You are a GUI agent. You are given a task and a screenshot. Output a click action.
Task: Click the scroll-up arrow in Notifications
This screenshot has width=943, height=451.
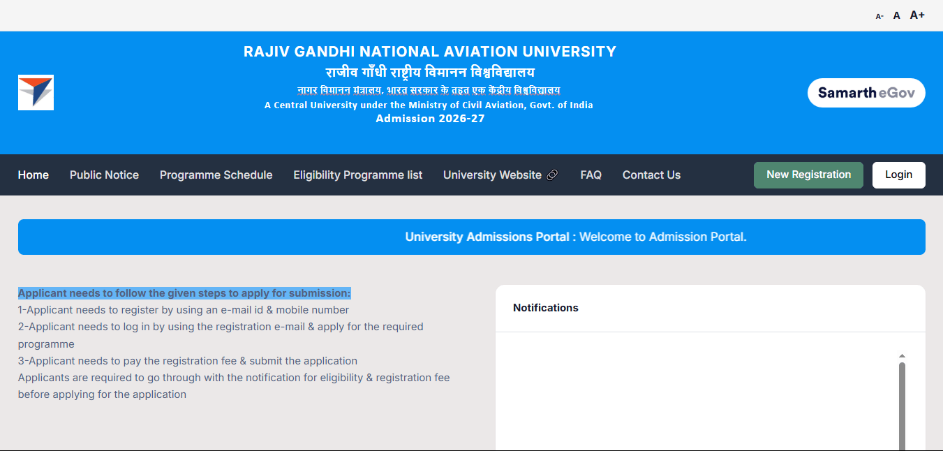902,356
